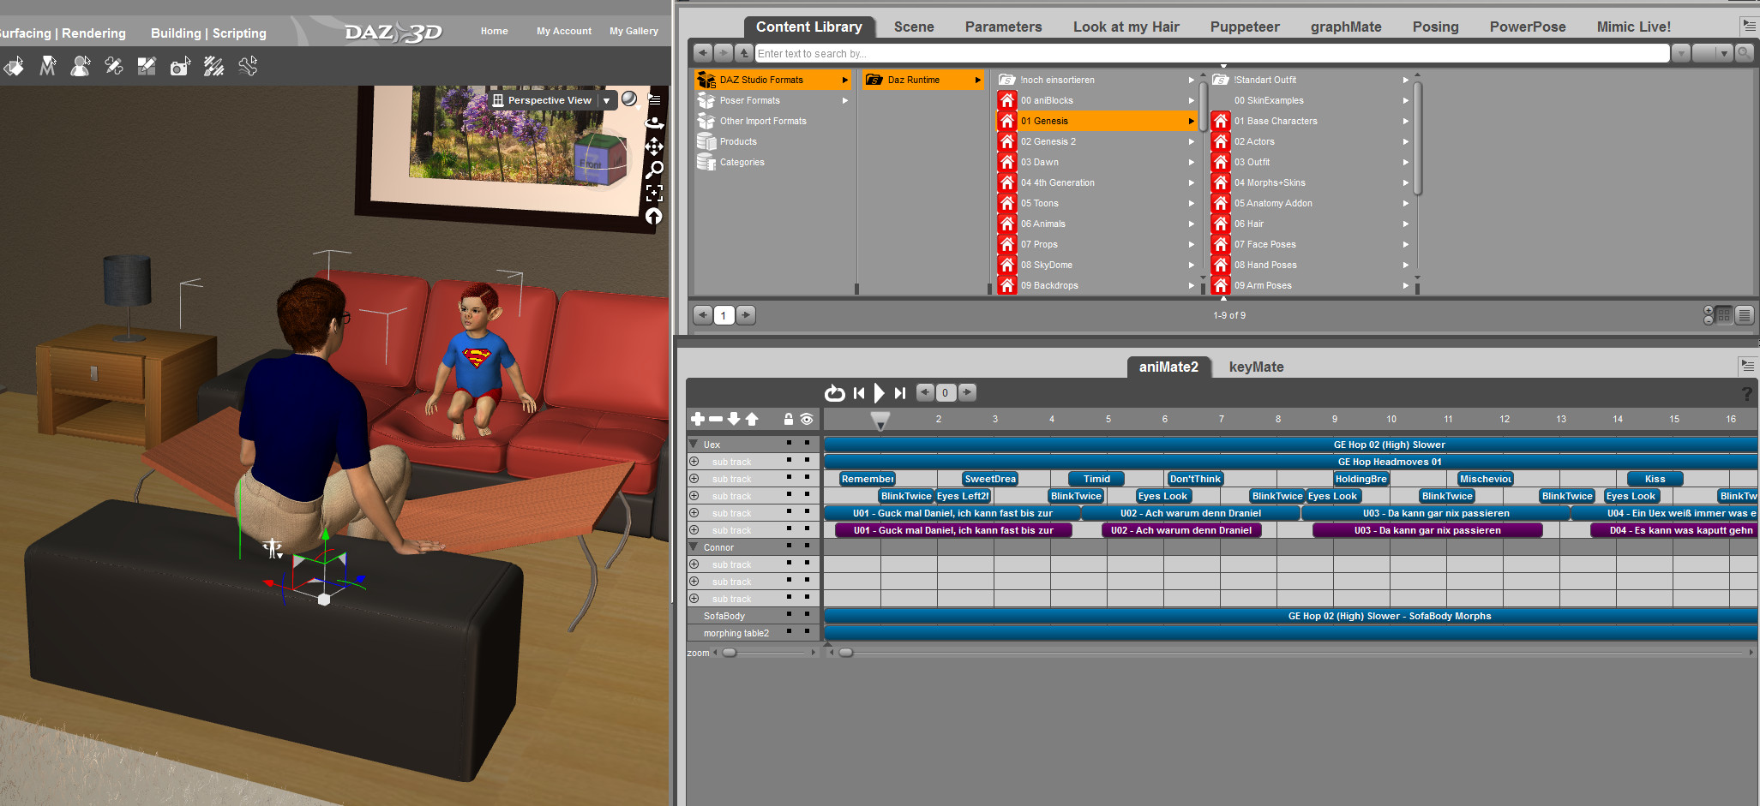Expand the Poser Formats folder arrow
The image size is (1760, 806).
pos(845,100)
